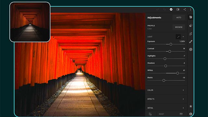Click the Exposure slider handle
208x117 pixels.
pos(171,44)
